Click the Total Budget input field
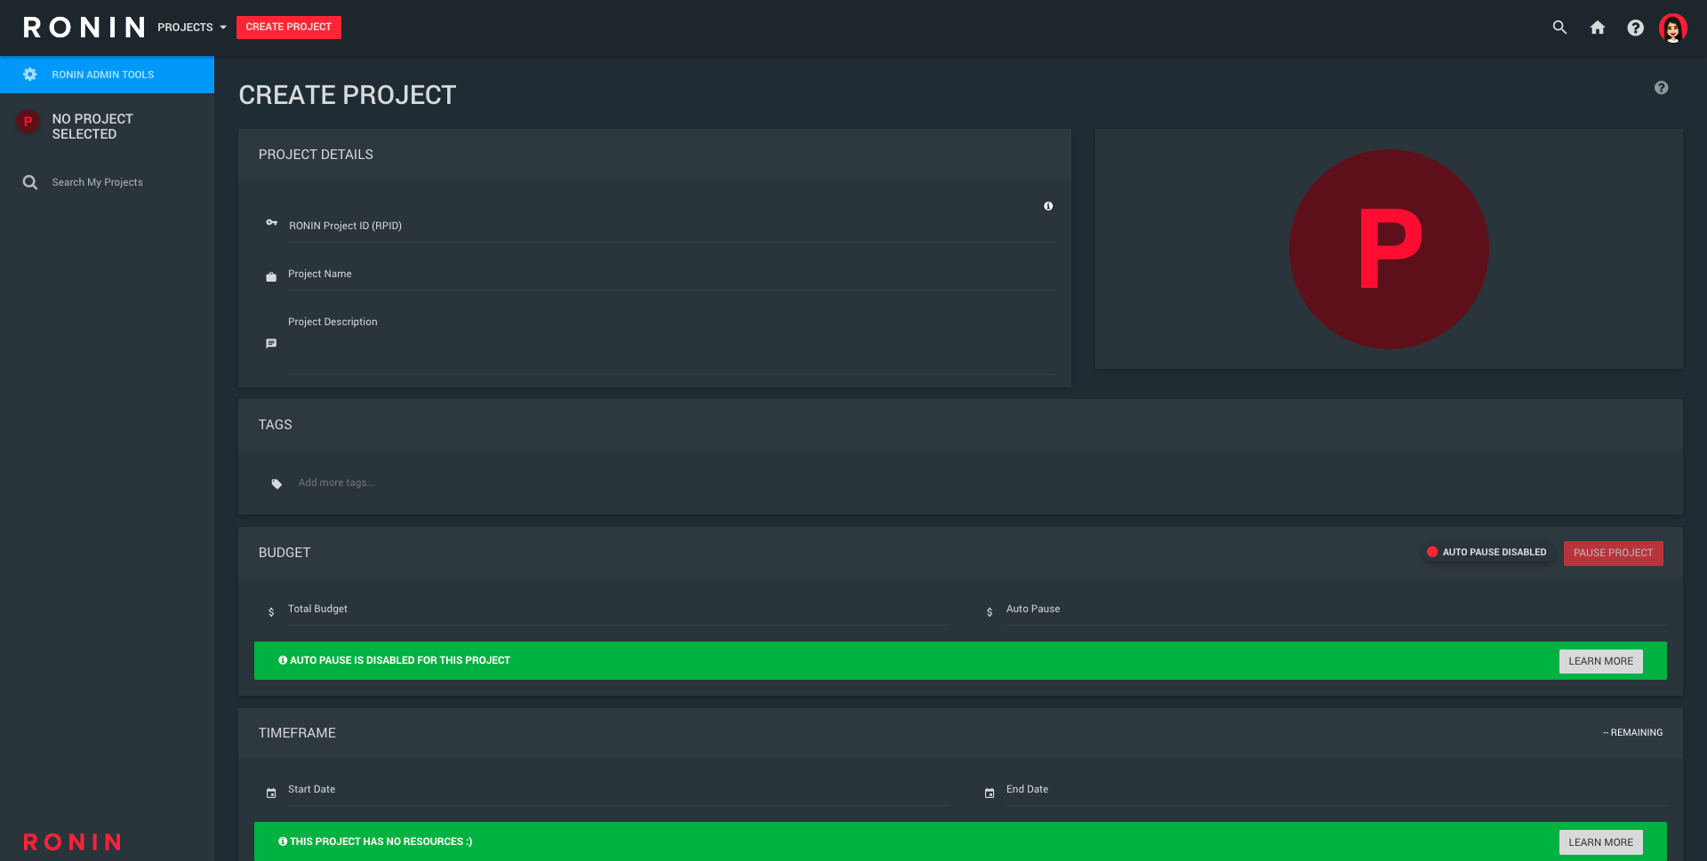The height and width of the screenshot is (861, 1707). coord(619,610)
